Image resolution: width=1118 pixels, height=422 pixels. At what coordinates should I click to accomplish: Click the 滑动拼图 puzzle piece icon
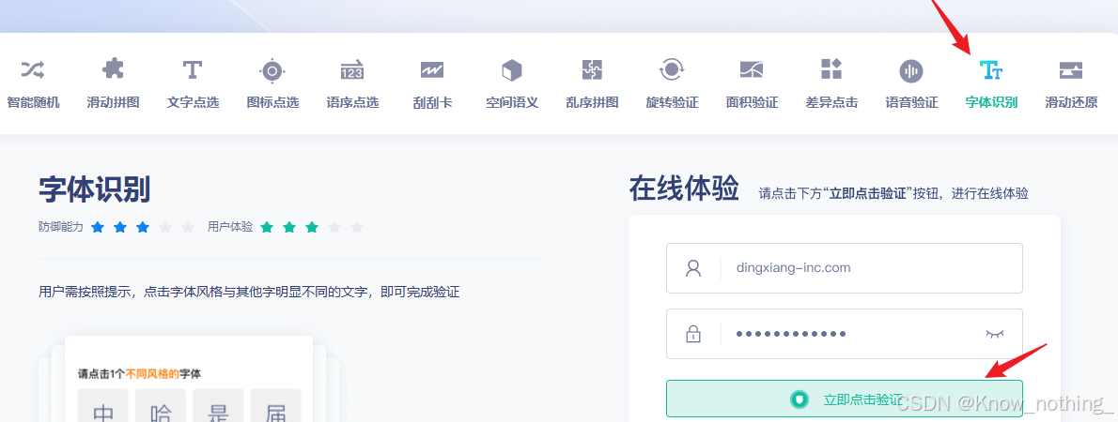tap(113, 69)
